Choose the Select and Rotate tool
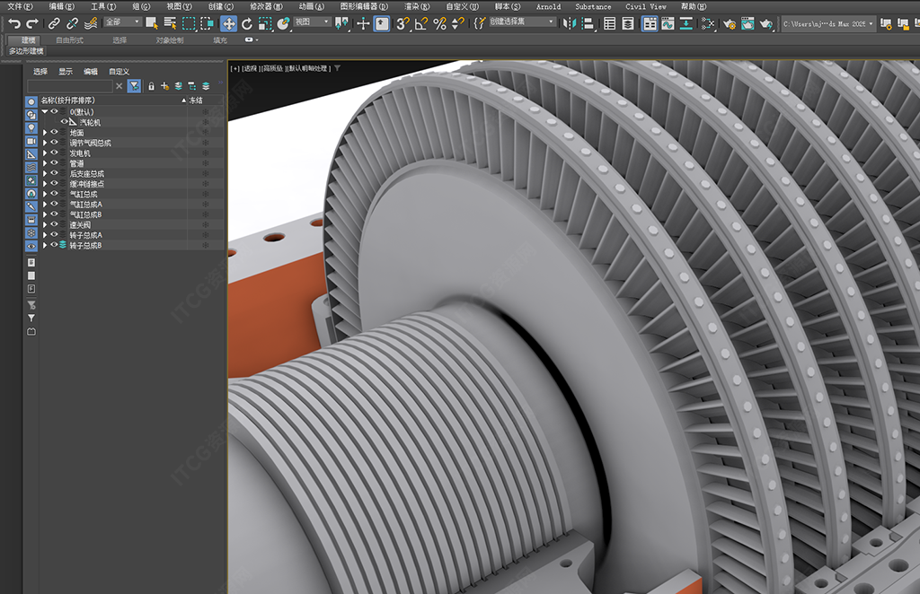This screenshot has height=594, width=920. click(247, 23)
